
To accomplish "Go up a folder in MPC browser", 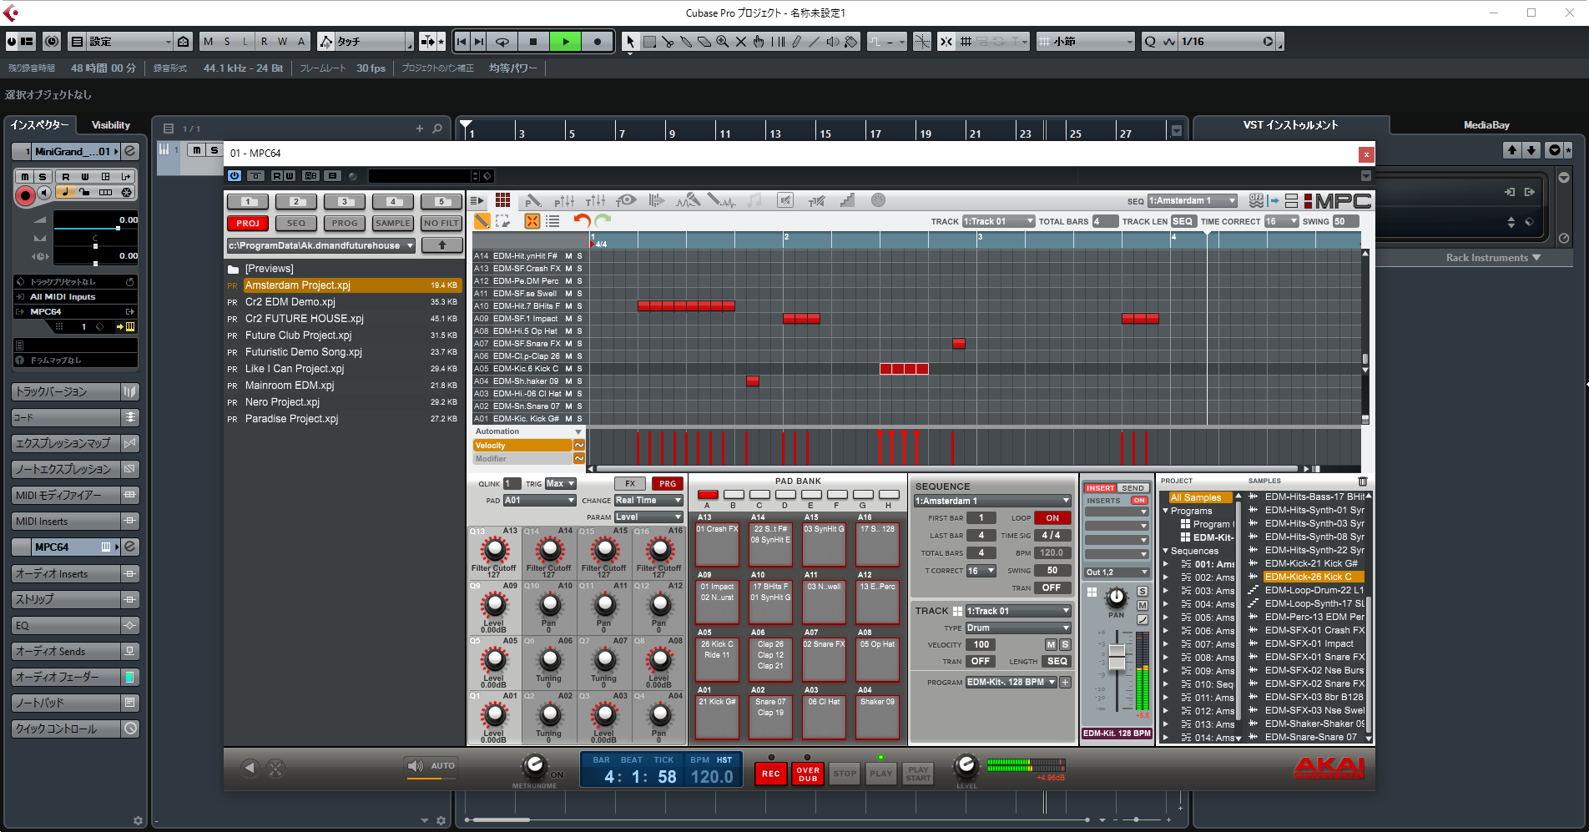I will [x=442, y=245].
